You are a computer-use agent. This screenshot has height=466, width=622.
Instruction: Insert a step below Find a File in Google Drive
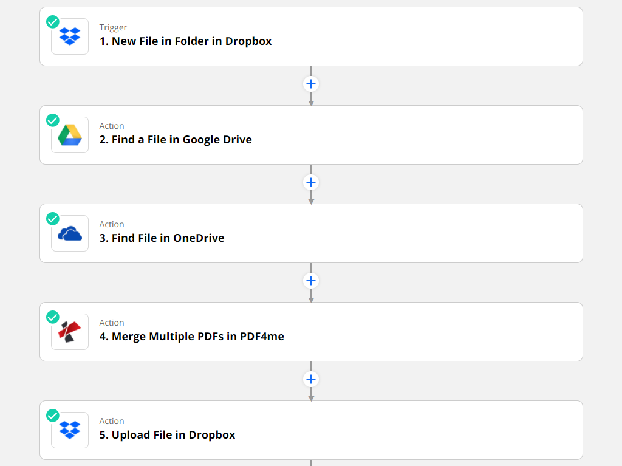click(x=311, y=182)
